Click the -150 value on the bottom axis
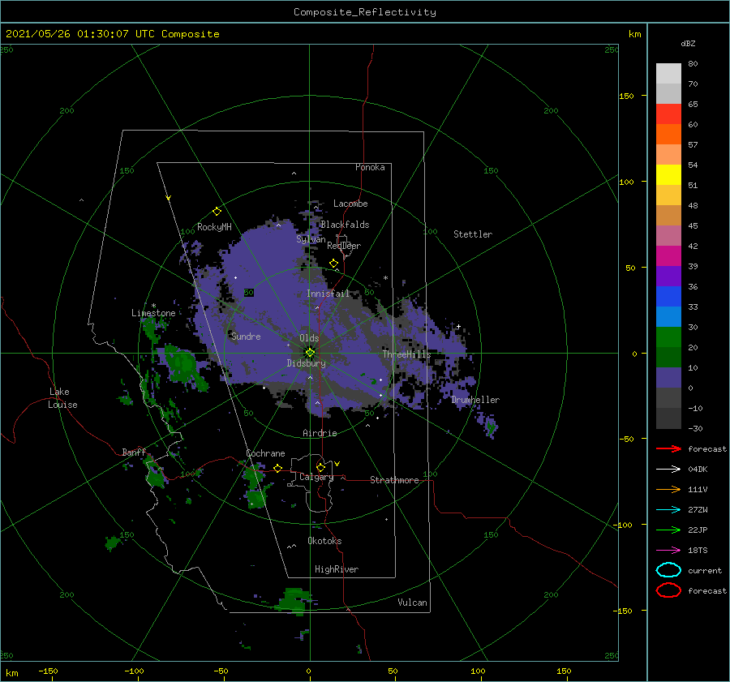The width and height of the screenshot is (730, 682). [48, 671]
